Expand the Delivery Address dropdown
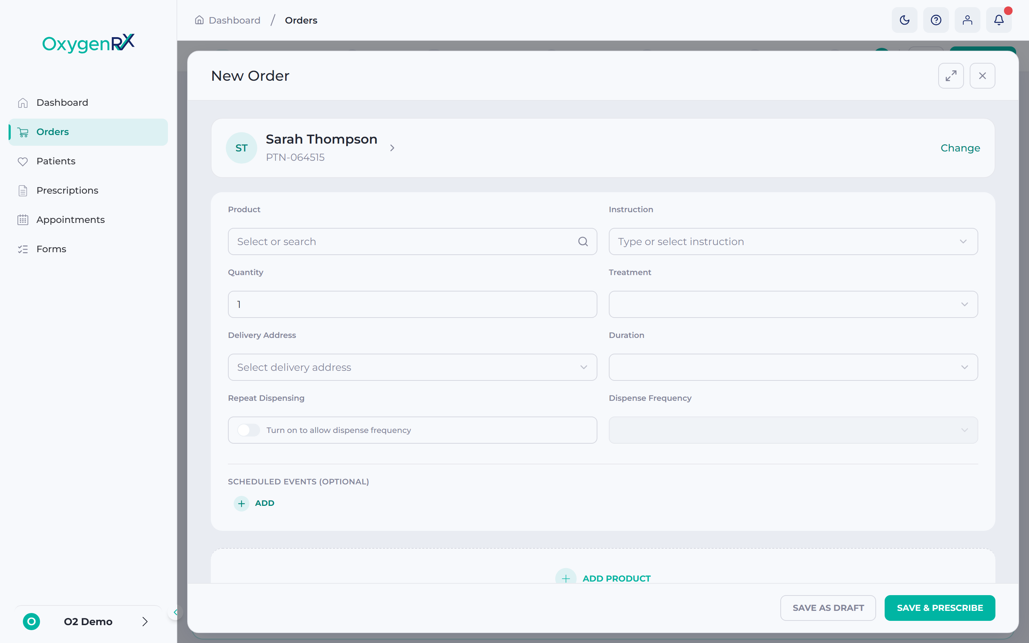Viewport: 1029px width, 643px height. pos(412,368)
